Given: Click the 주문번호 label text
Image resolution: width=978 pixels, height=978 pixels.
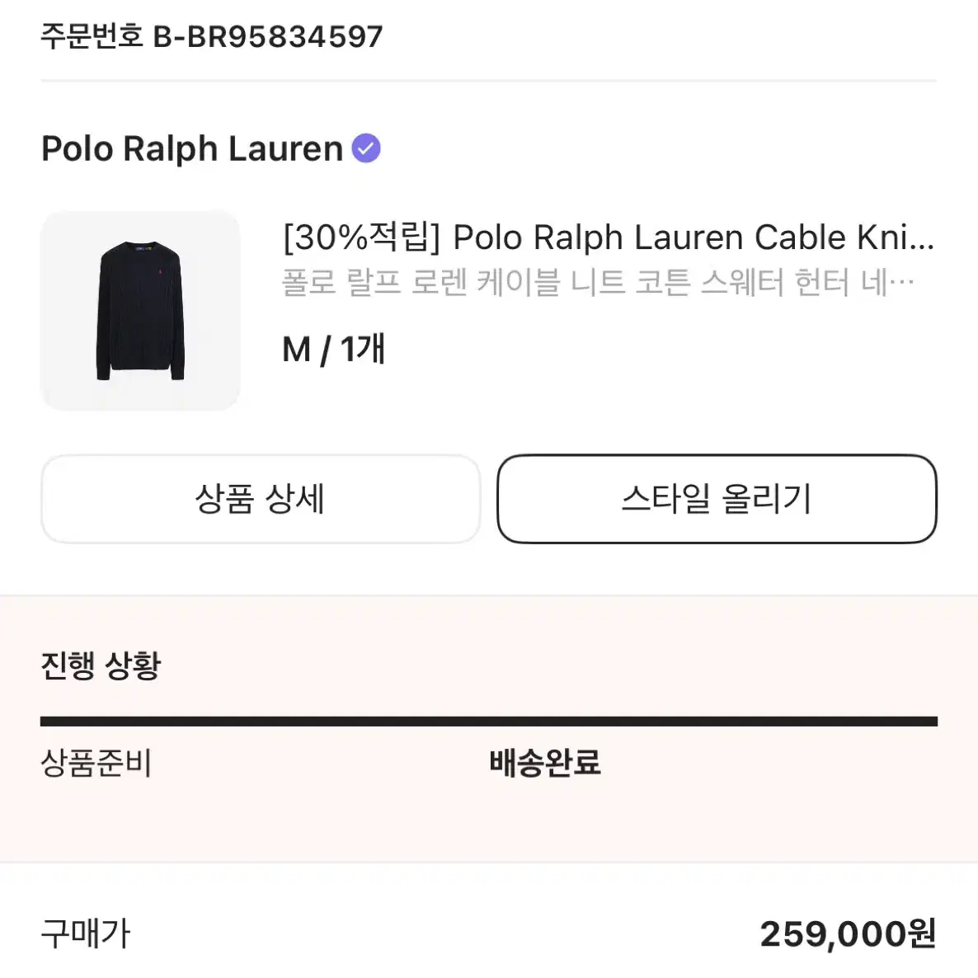Looking at the screenshot, I should coord(92,36).
